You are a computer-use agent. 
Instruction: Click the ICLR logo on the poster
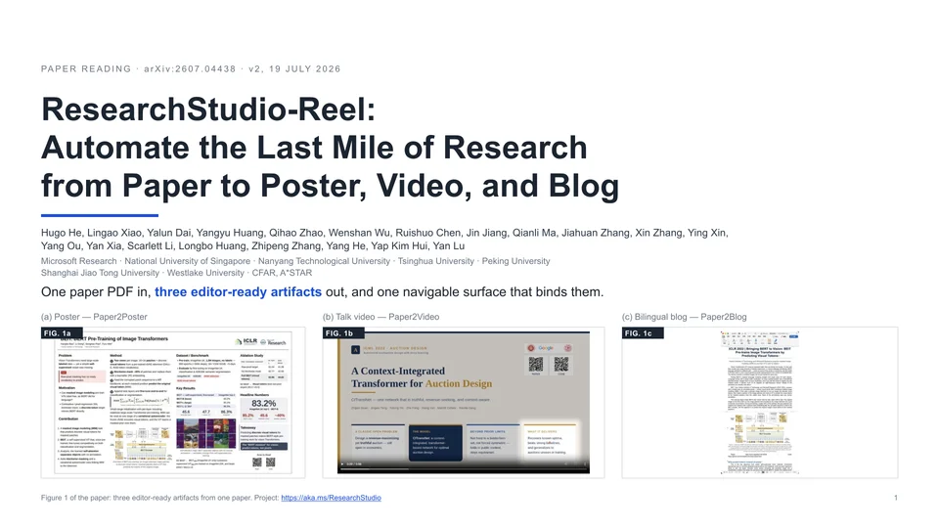(x=246, y=341)
